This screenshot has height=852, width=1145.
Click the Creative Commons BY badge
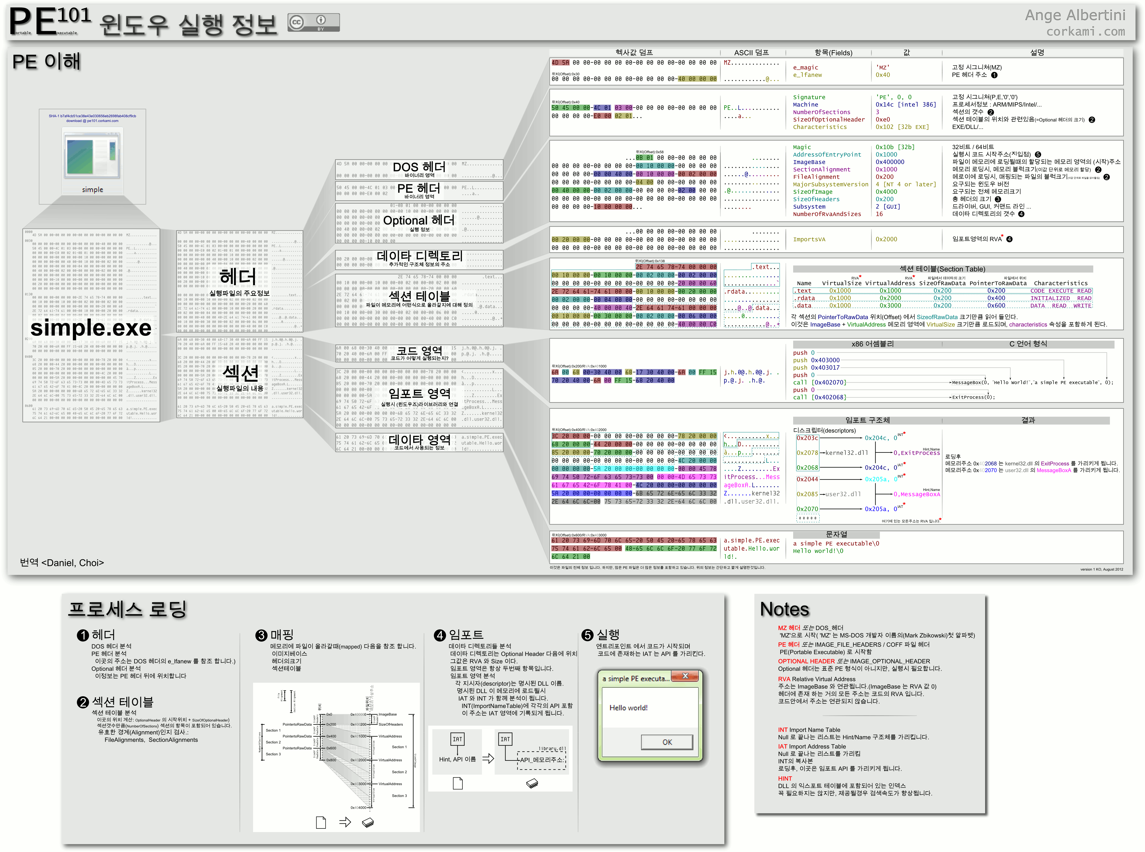point(313,22)
